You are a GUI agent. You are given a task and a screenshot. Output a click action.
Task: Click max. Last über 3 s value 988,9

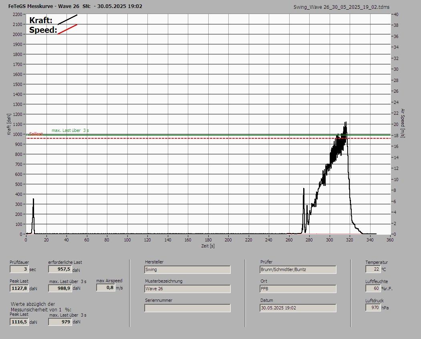(60, 288)
